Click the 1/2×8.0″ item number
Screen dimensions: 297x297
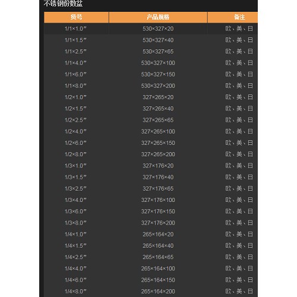(x=75, y=154)
